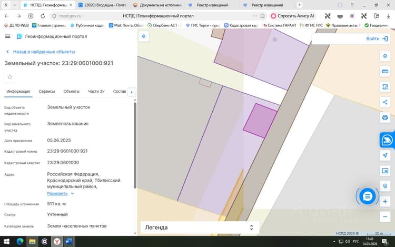The width and height of the screenshot is (395, 247).
Task: Collapse the side panel with double-chevron button
Action: point(144,36)
